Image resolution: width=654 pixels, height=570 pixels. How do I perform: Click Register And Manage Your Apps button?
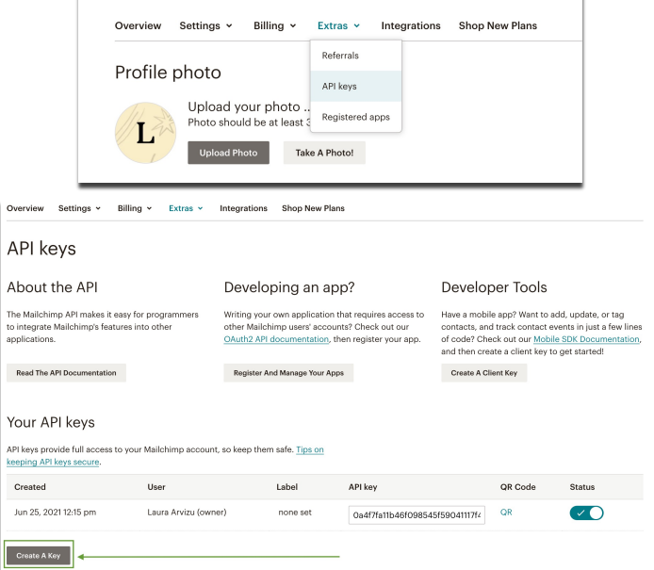point(288,373)
